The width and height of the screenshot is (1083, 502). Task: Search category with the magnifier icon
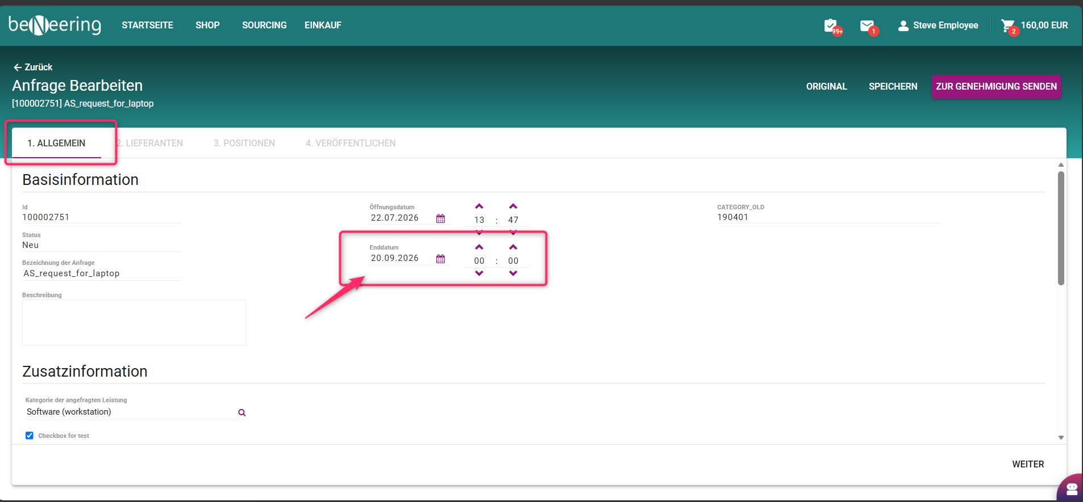242,412
